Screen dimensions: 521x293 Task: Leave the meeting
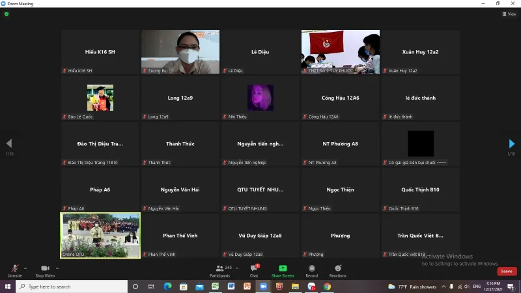click(507, 271)
